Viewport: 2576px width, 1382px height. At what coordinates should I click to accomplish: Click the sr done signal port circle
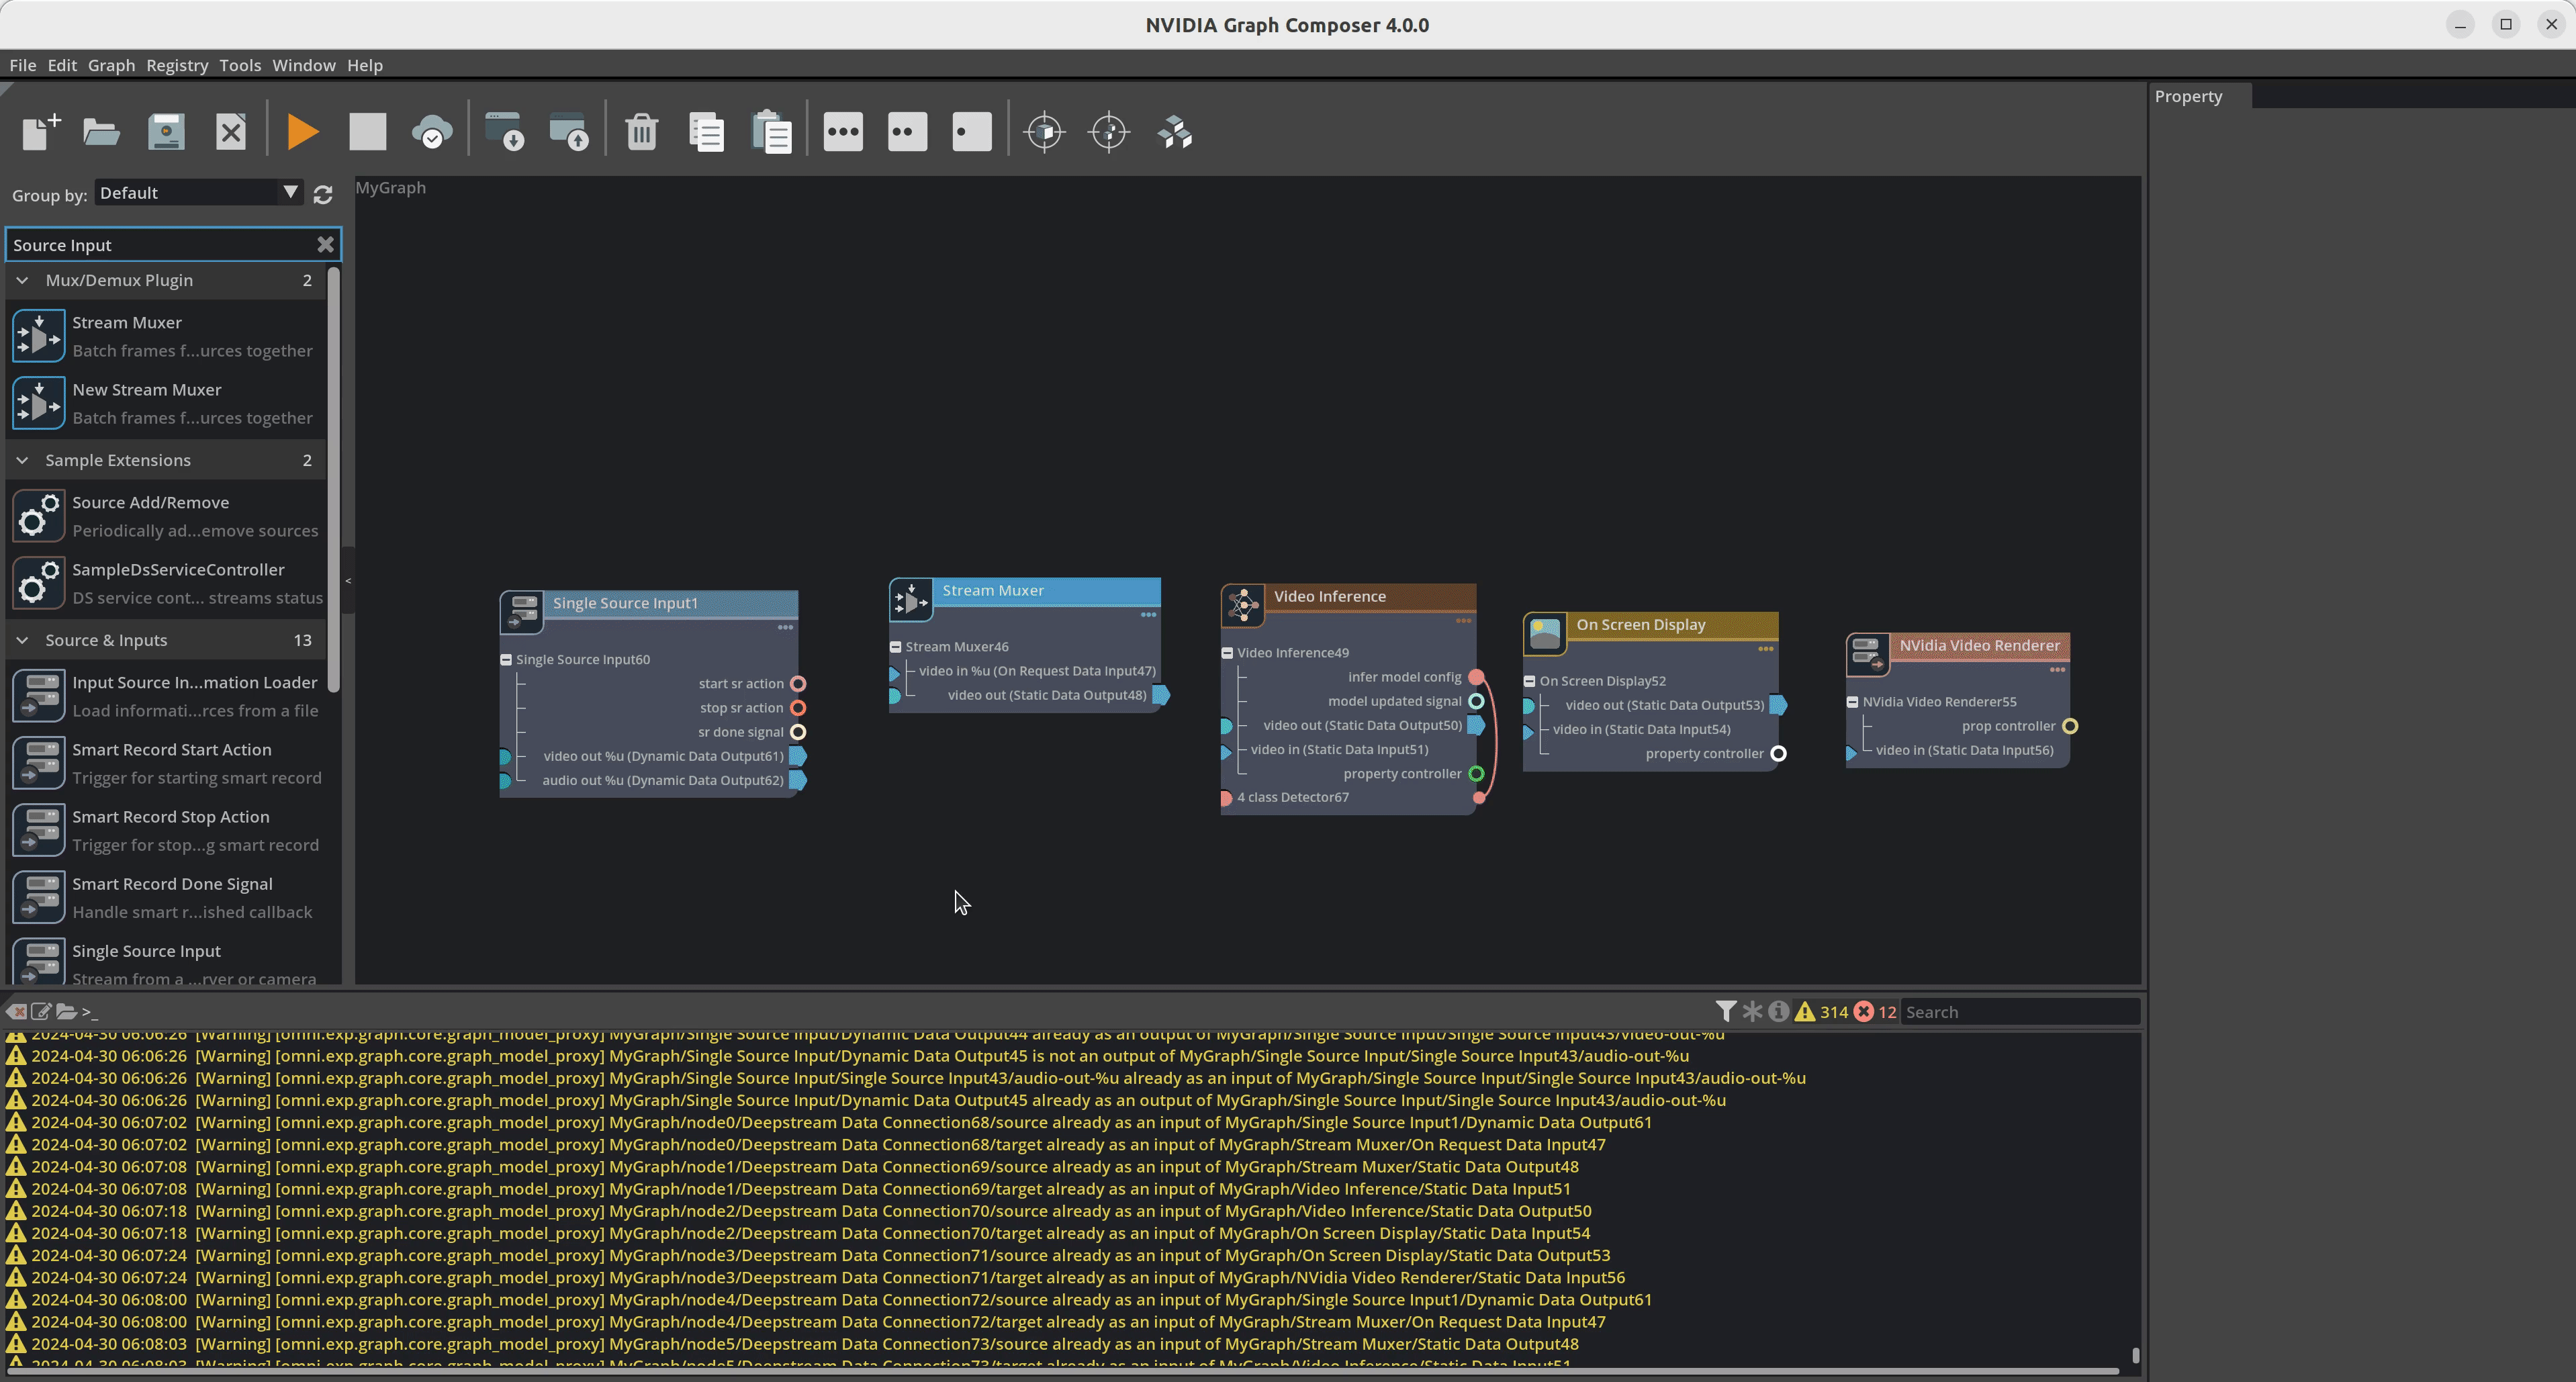click(x=798, y=732)
